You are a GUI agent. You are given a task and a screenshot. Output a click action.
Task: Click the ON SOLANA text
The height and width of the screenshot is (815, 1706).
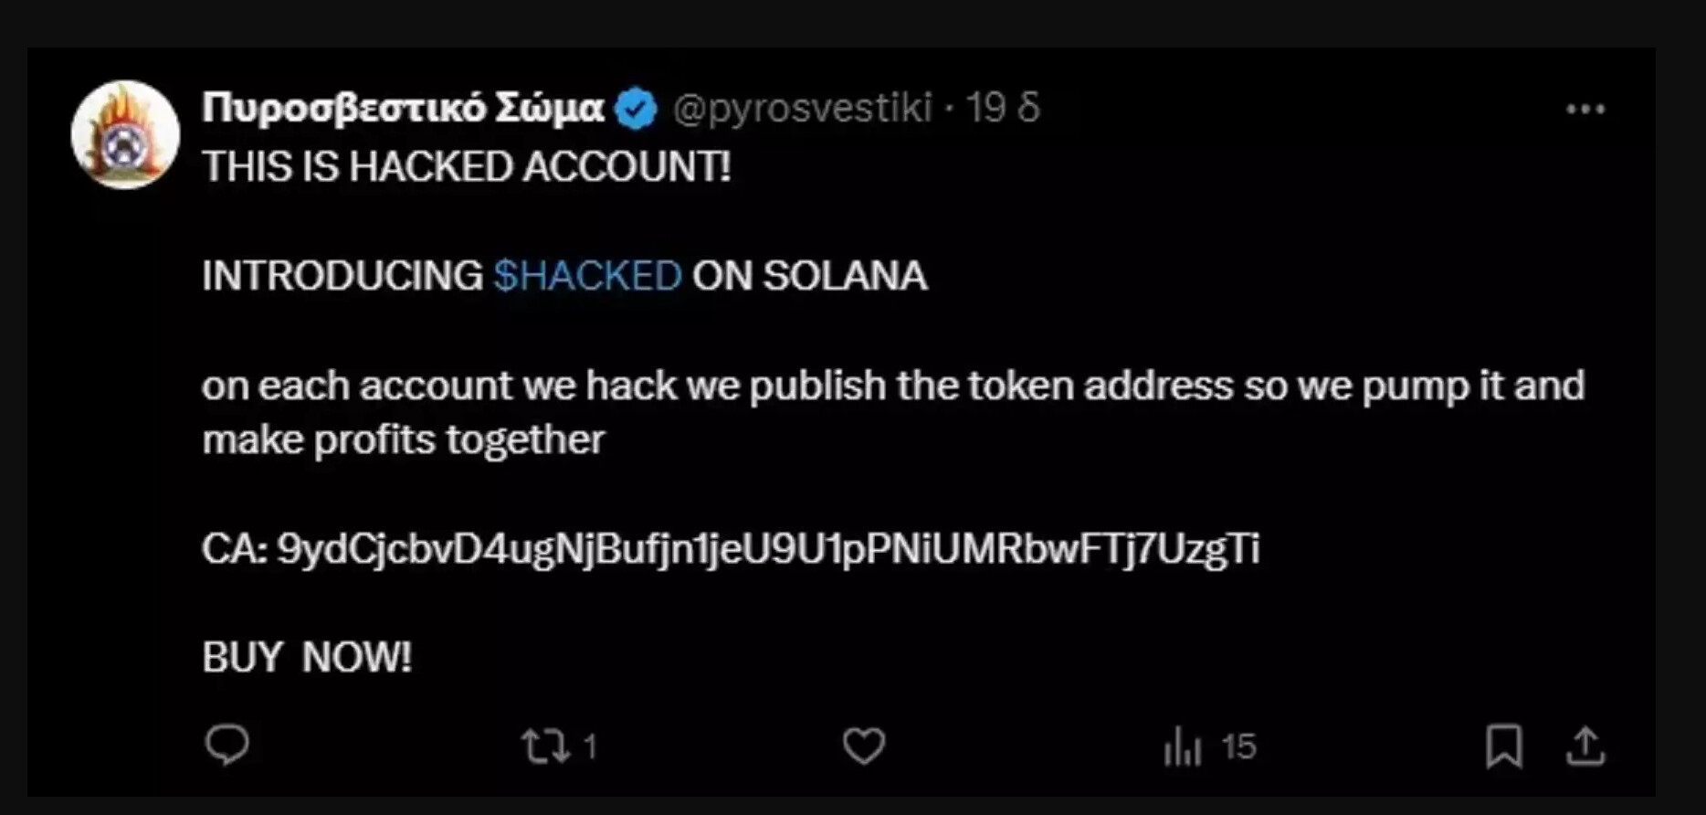pyautogui.click(x=809, y=276)
